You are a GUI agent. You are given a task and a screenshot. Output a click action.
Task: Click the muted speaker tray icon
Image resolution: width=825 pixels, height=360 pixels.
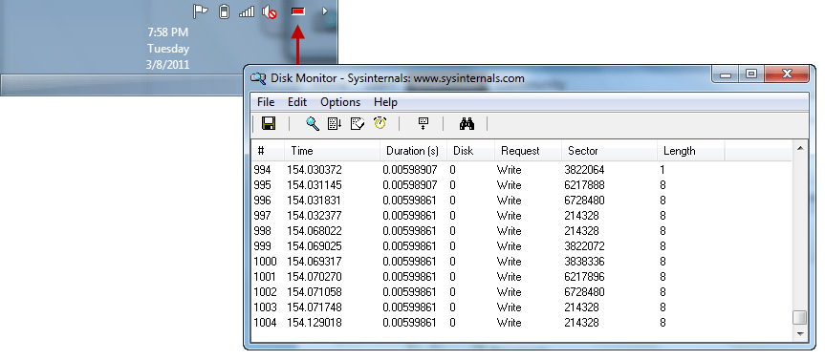[x=270, y=11]
